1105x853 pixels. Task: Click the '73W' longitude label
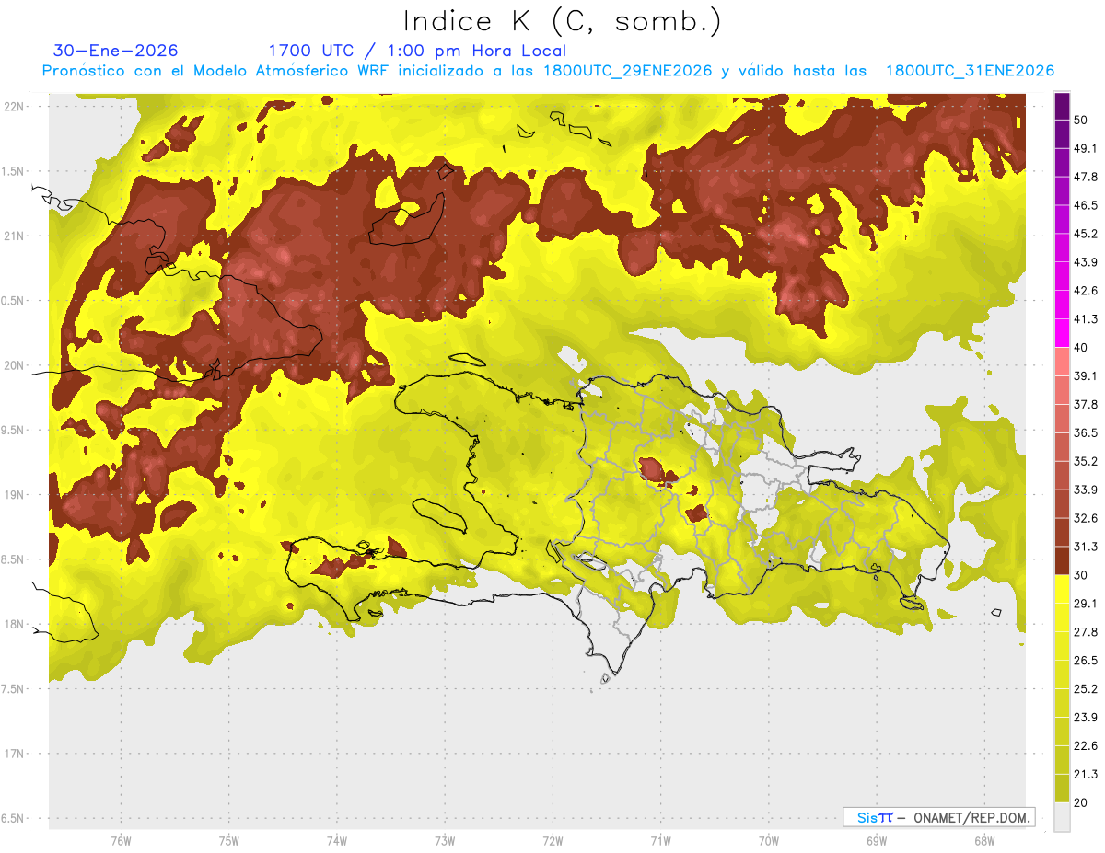pyautogui.click(x=445, y=841)
